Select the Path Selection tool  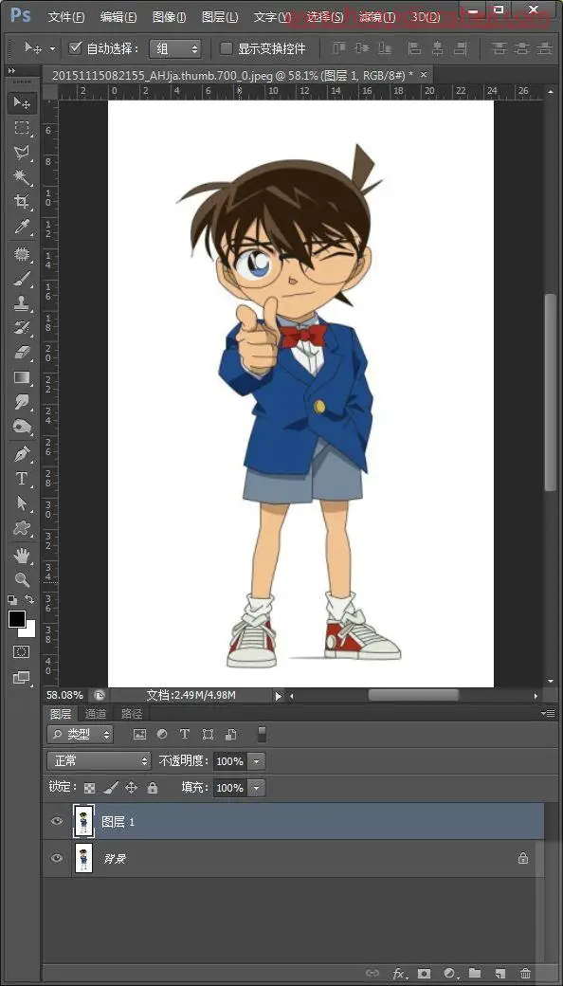point(22,503)
